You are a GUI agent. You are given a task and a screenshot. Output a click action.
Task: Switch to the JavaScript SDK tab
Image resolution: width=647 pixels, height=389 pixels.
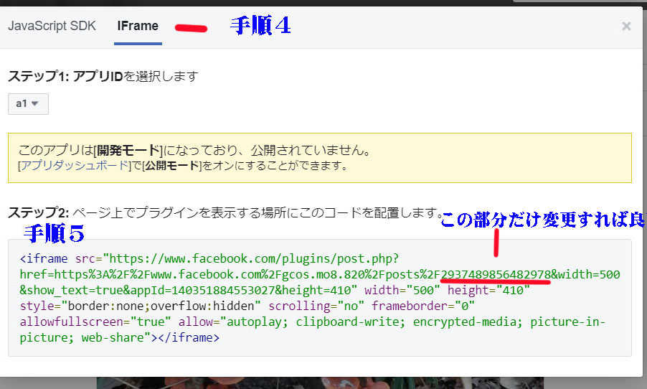point(52,26)
